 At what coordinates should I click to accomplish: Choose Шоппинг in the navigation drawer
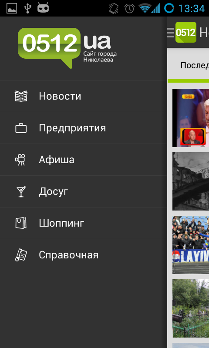[x=84, y=223]
